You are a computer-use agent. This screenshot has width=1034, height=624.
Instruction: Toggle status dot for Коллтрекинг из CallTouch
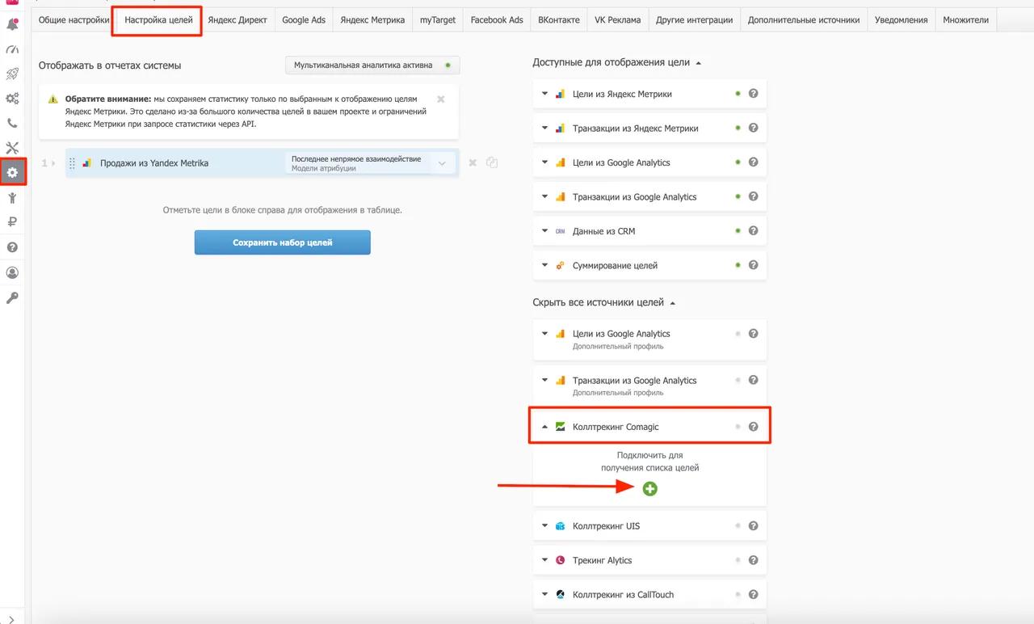pyautogui.click(x=738, y=595)
